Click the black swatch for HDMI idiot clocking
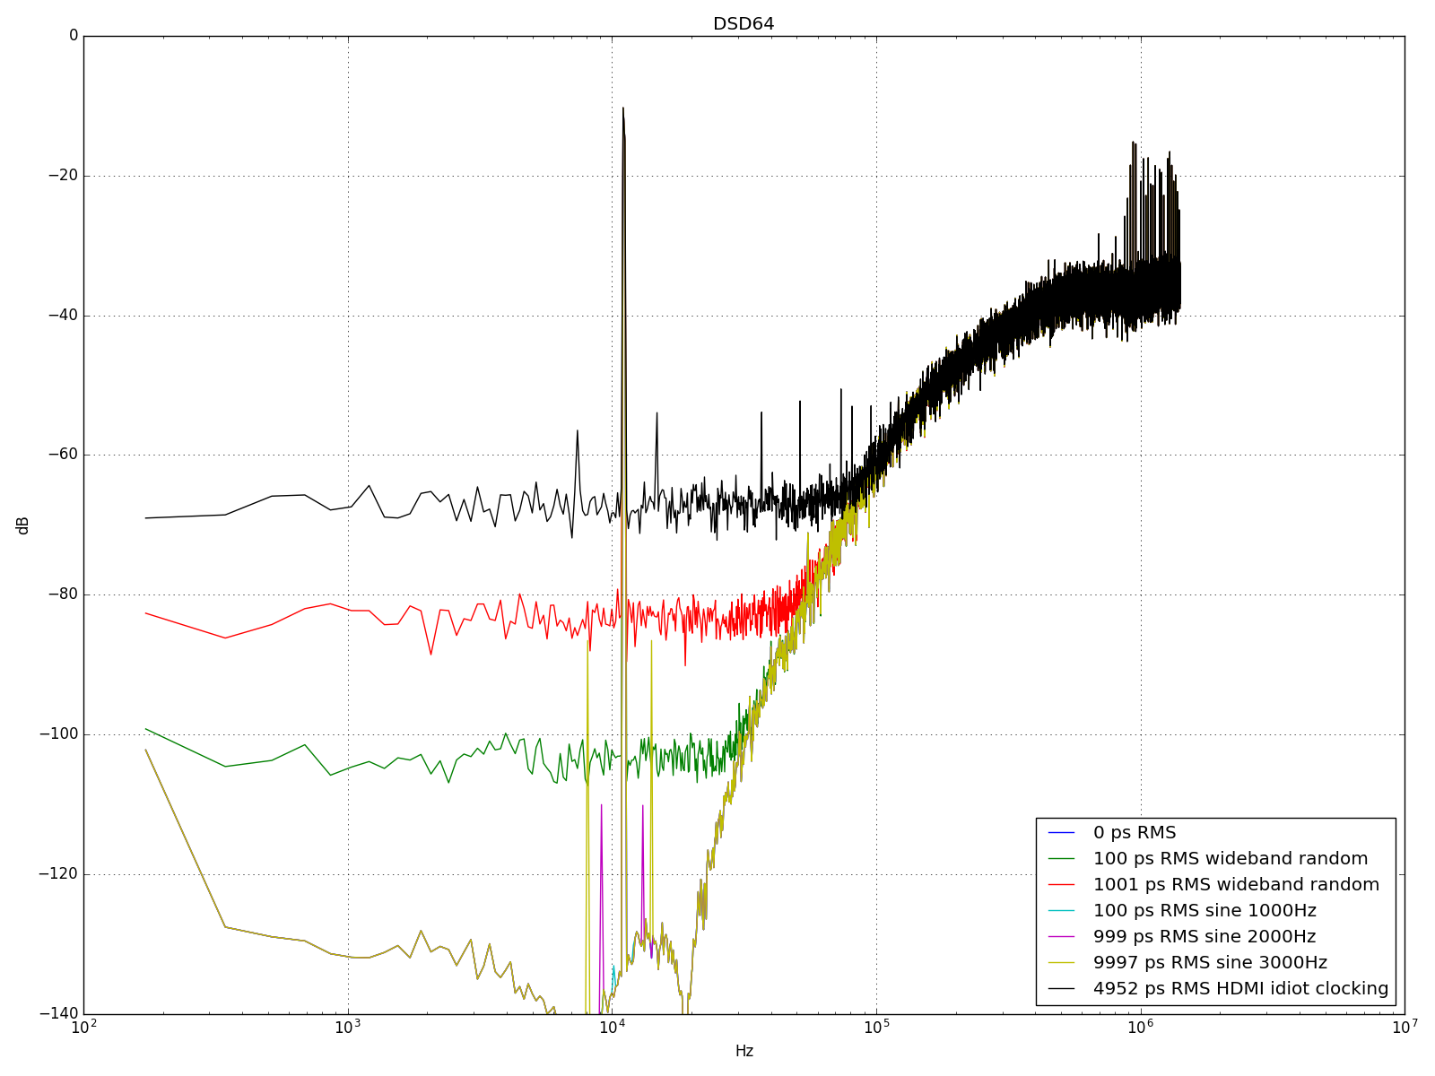 (x=1061, y=989)
